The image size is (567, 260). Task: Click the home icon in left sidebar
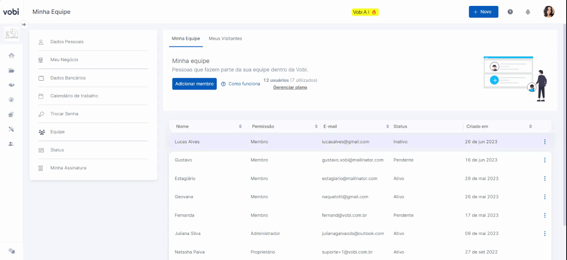click(11, 56)
